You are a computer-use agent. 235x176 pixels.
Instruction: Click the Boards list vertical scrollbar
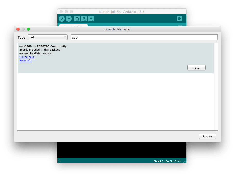point(216,87)
